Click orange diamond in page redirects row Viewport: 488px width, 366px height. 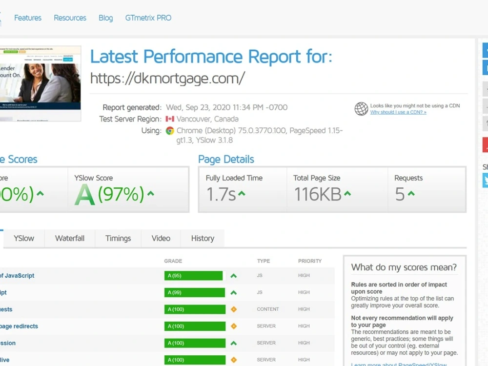tap(233, 326)
